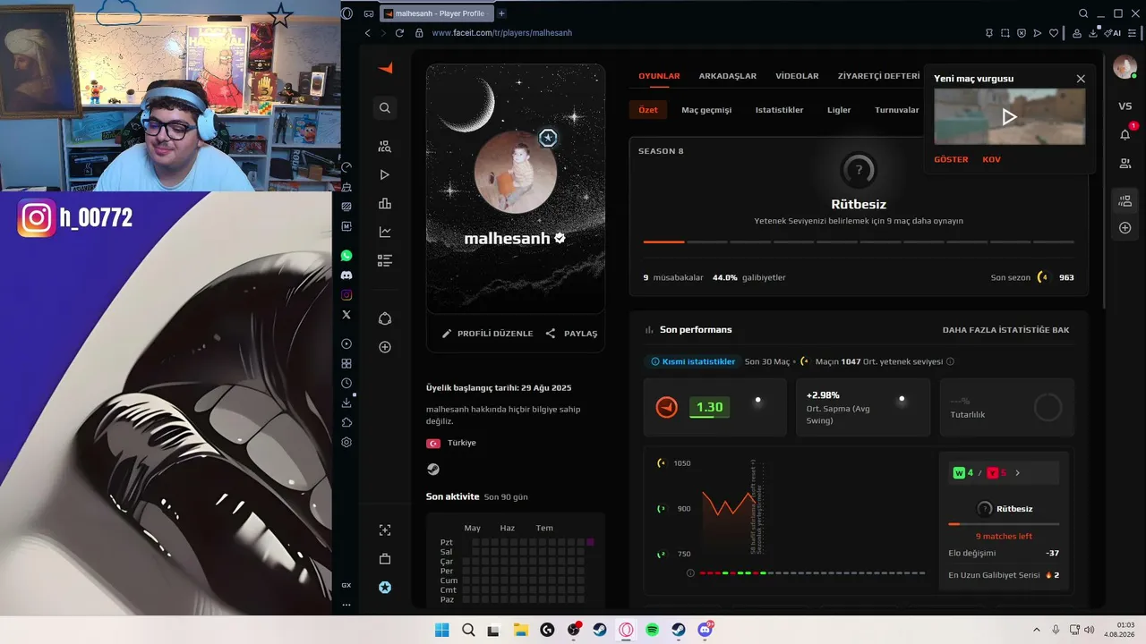Click the orange FACEIT logo in sidebar
This screenshot has width=1146, height=644.
(x=385, y=69)
